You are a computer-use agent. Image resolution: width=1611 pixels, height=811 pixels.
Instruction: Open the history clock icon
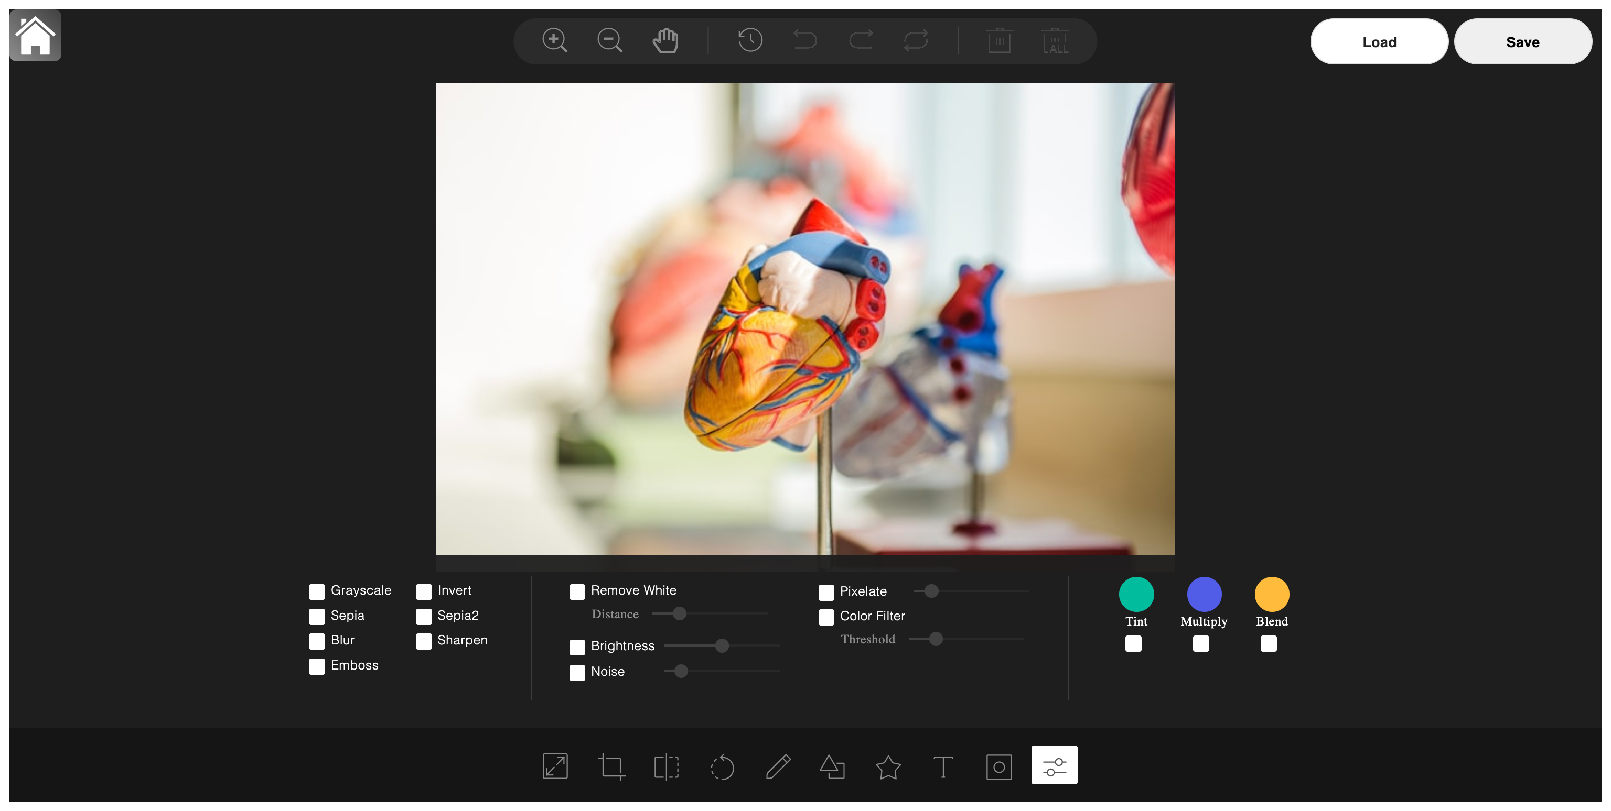coord(750,41)
